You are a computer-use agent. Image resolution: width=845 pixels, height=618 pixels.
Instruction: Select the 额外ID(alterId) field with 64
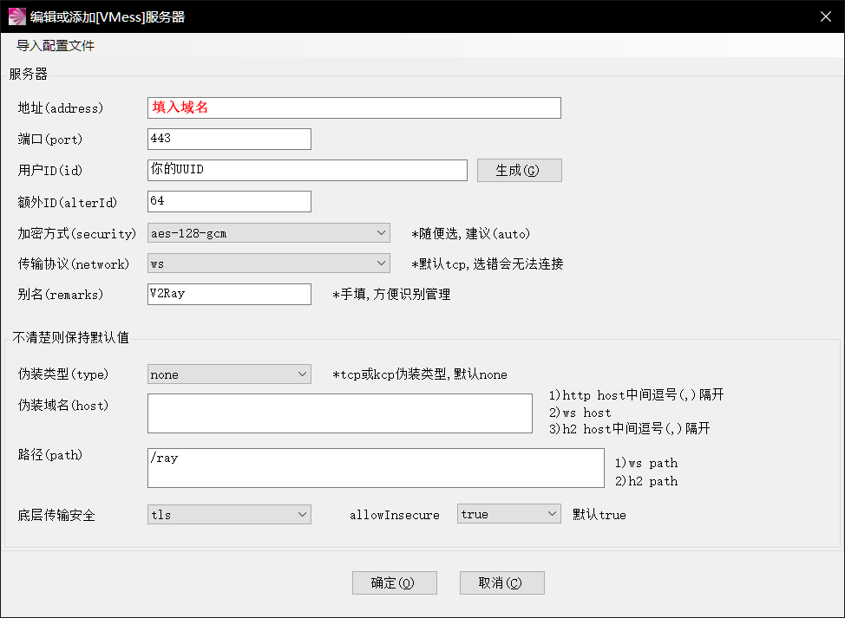click(229, 201)
